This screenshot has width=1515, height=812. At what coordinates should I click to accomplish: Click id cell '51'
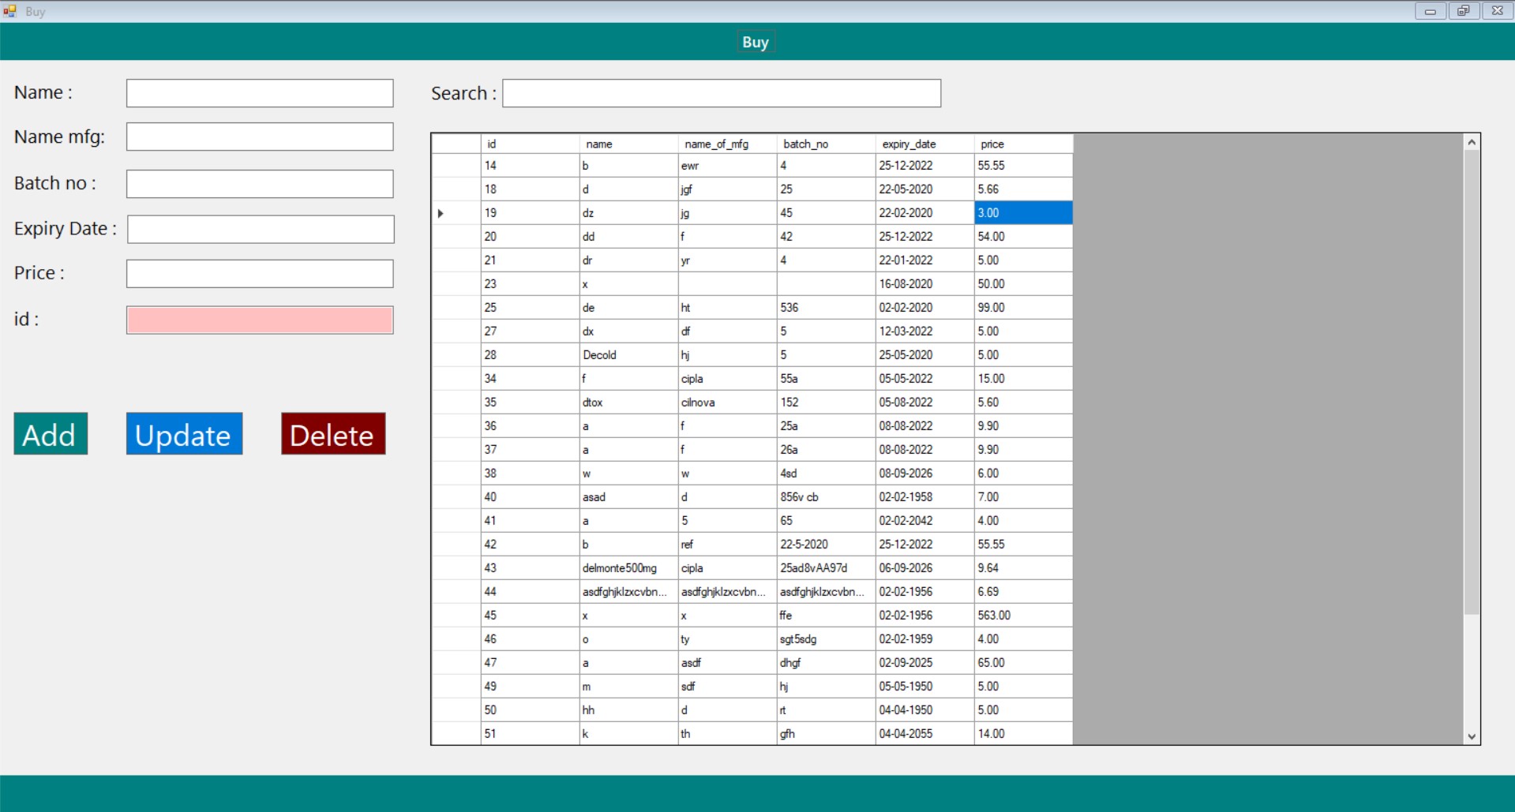(530, 734)
